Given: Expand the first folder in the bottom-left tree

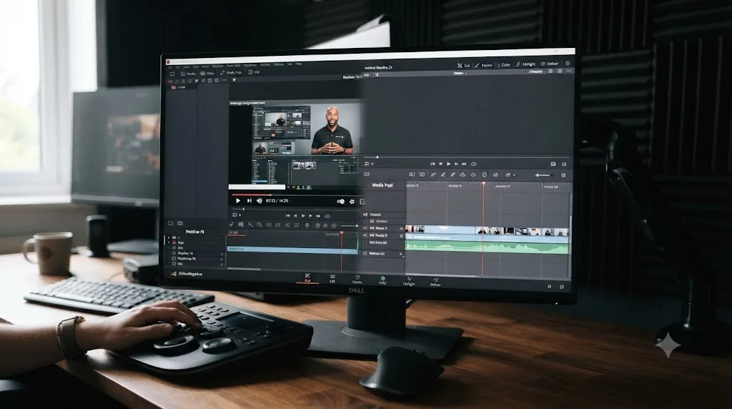Looking at the screenshot, I should (169, 237).
